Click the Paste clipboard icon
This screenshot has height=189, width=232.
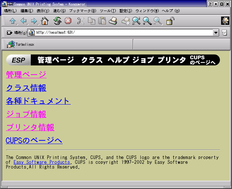coord(102,21)
